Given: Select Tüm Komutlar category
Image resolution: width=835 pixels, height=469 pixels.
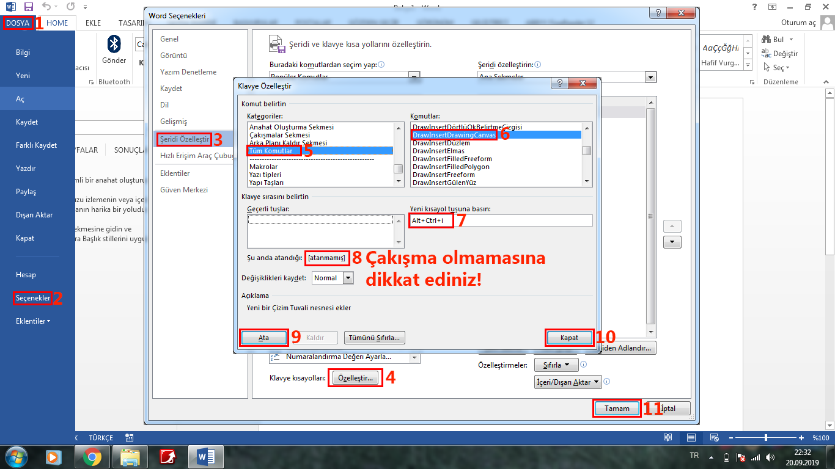Looking at the screenshot, I should pos(320,151).
